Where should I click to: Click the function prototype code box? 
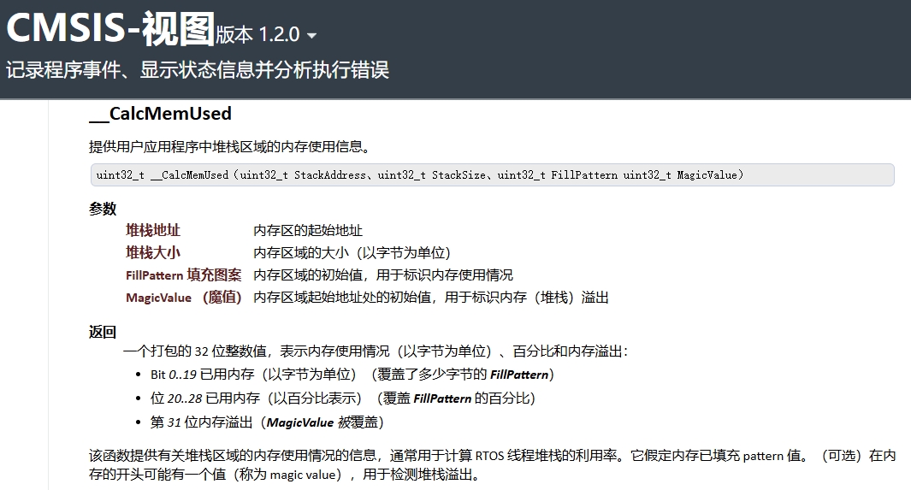(x=492, y=174)
